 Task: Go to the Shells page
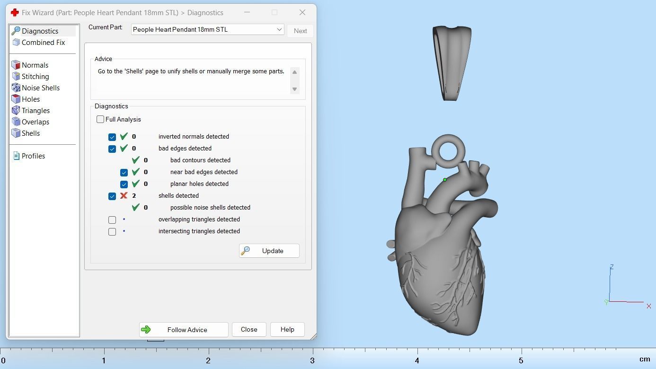point(31,133)
